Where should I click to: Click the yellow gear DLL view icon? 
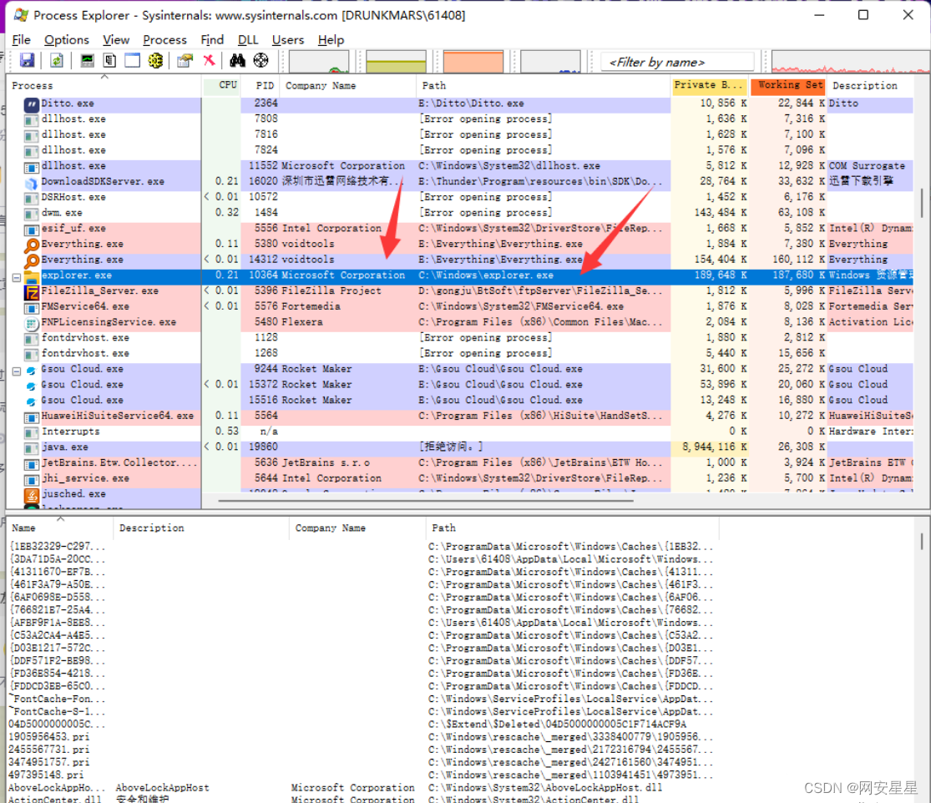point(155,61)
